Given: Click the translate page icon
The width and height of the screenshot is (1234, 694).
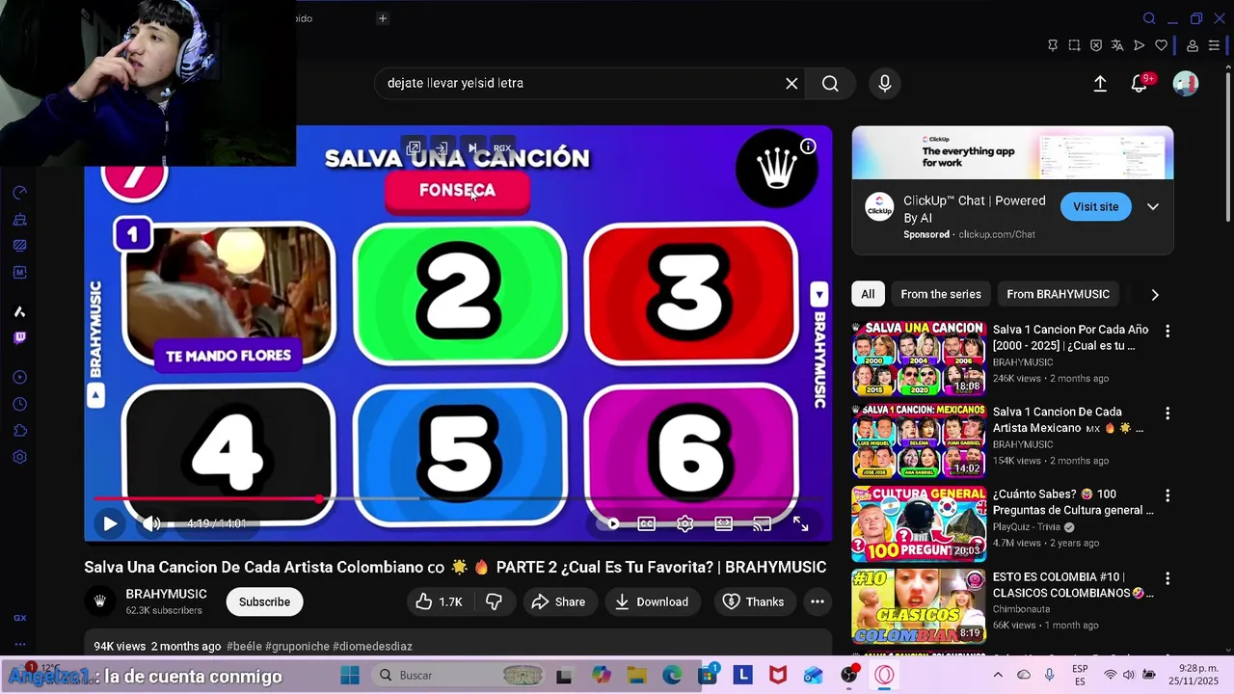Looking at the screenshot, I should click(1117, 45).
